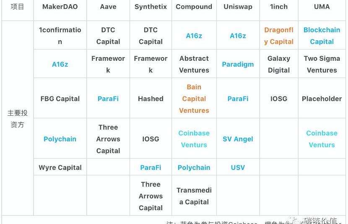
Task: Click the 项目 header cell
Action: (x=18, y=7)
